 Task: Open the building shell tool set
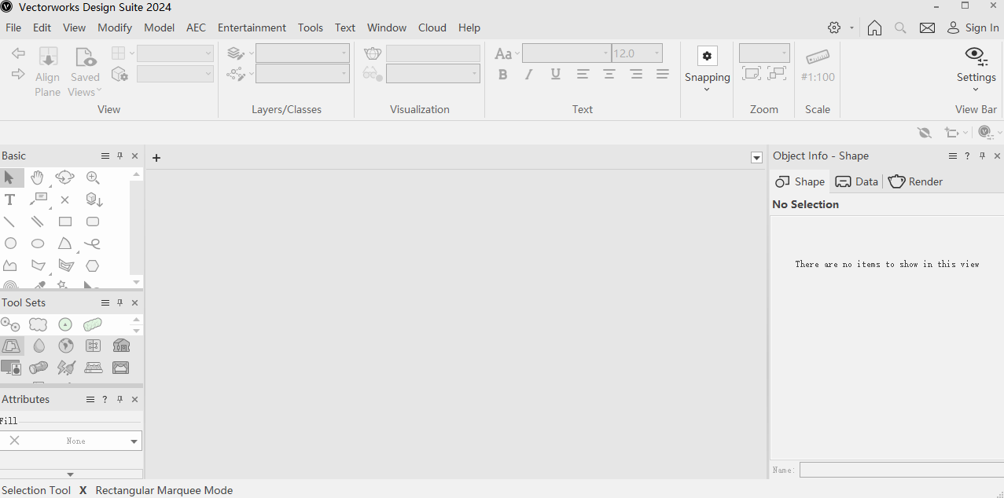pos(121,346)
